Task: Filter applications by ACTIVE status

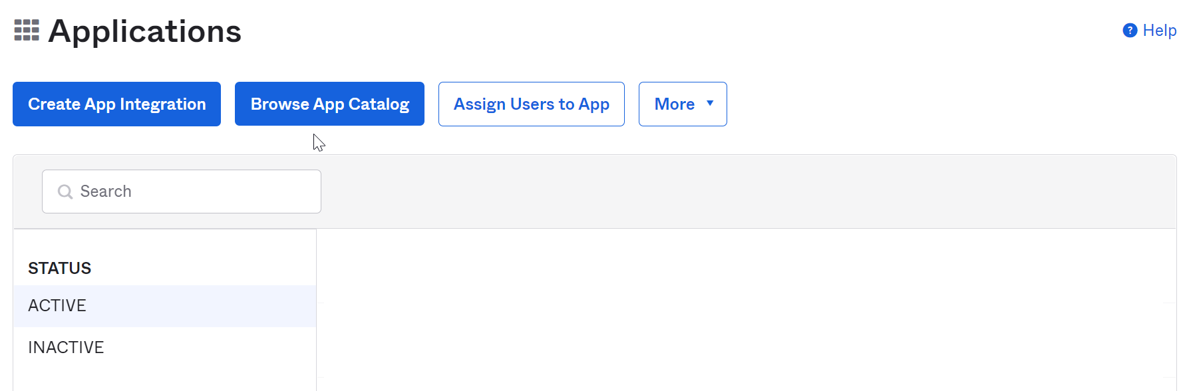Action: click(x=57, y=306)
